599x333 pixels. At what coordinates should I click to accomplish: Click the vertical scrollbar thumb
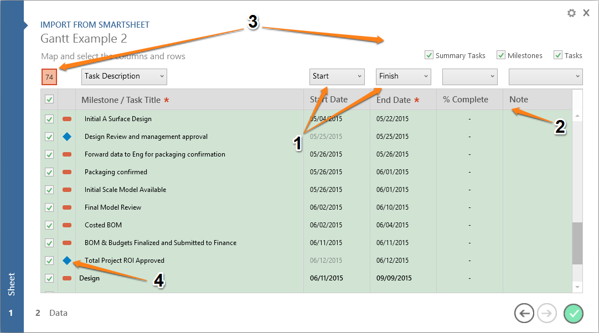coord(578,243)
